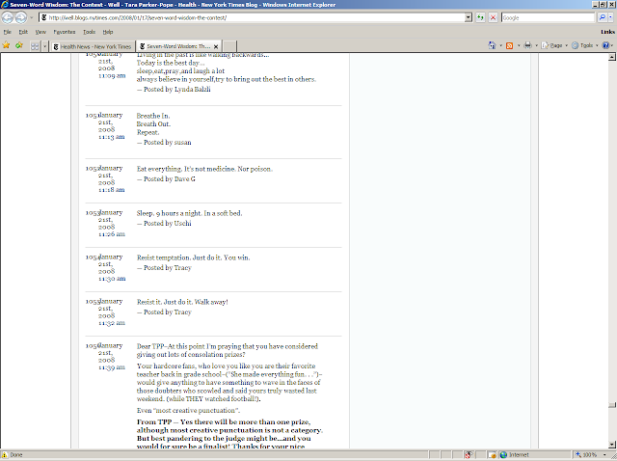Expand the RSS feeds dropdown arrow

coord(519,45)
